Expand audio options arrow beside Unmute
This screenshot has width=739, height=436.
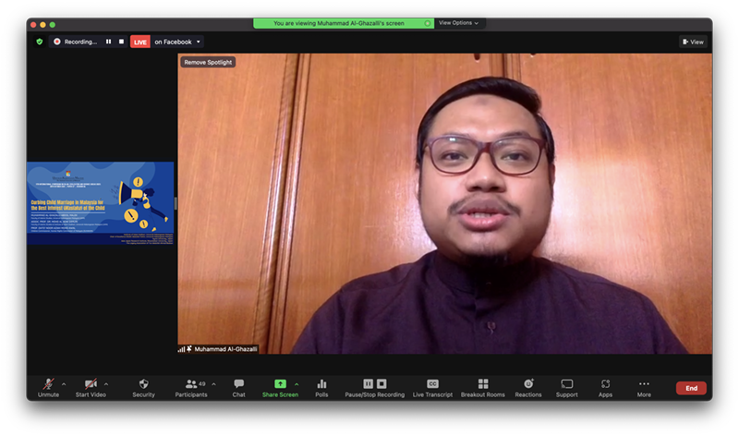click(64, 383)
